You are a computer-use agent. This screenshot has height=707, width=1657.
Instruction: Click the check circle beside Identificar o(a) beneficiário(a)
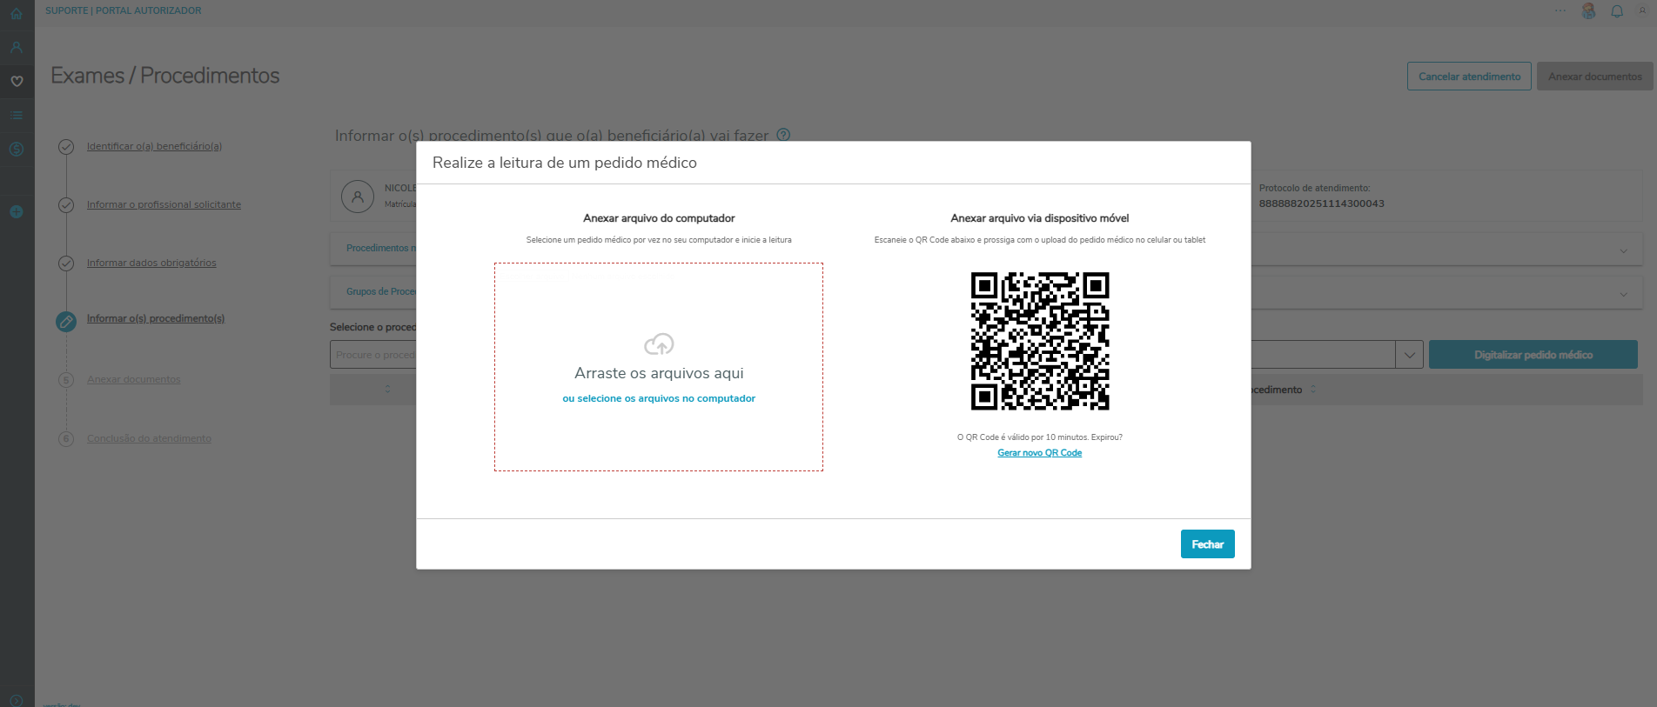click(x=66, y=146)
